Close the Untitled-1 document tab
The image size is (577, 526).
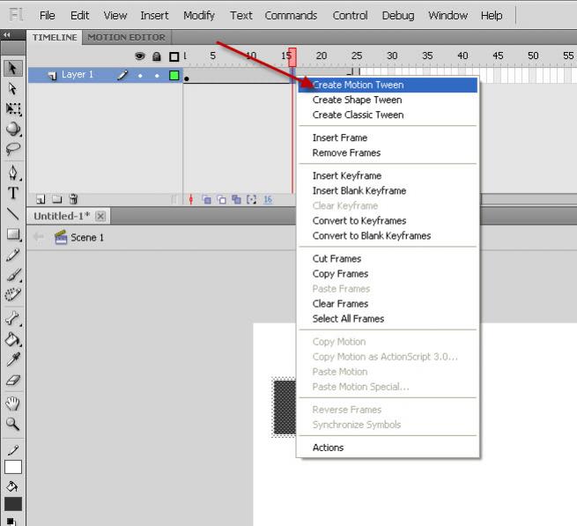[x=100, y=216]
